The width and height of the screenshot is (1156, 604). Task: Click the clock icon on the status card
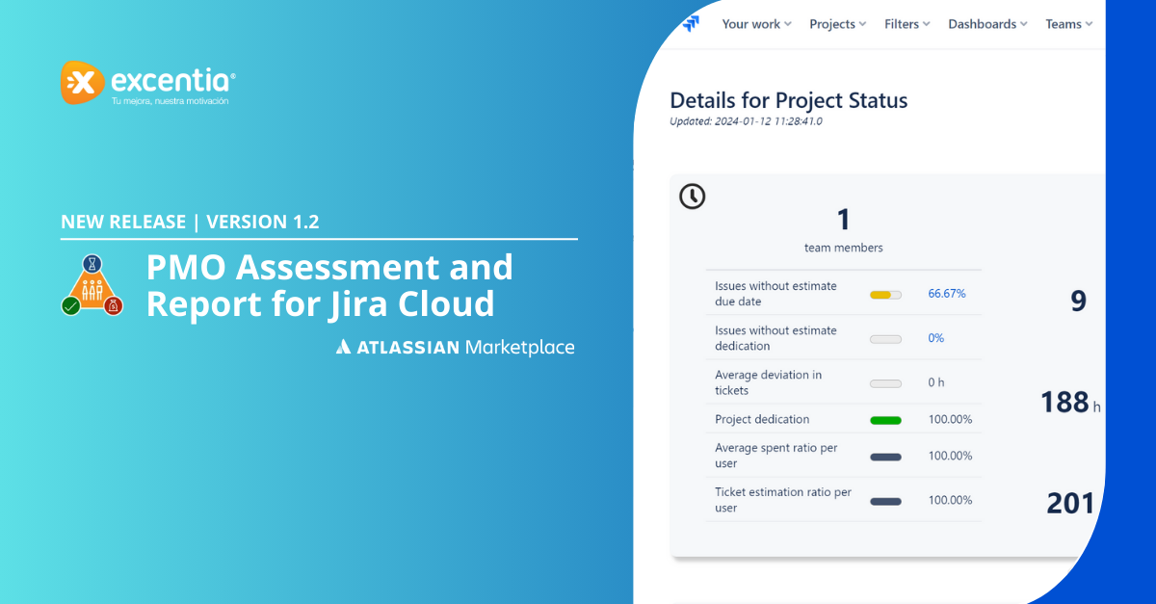[692, 197]
